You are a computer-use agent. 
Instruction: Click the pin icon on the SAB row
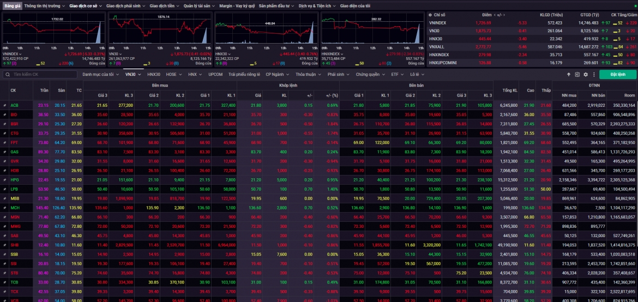(5, 235)
